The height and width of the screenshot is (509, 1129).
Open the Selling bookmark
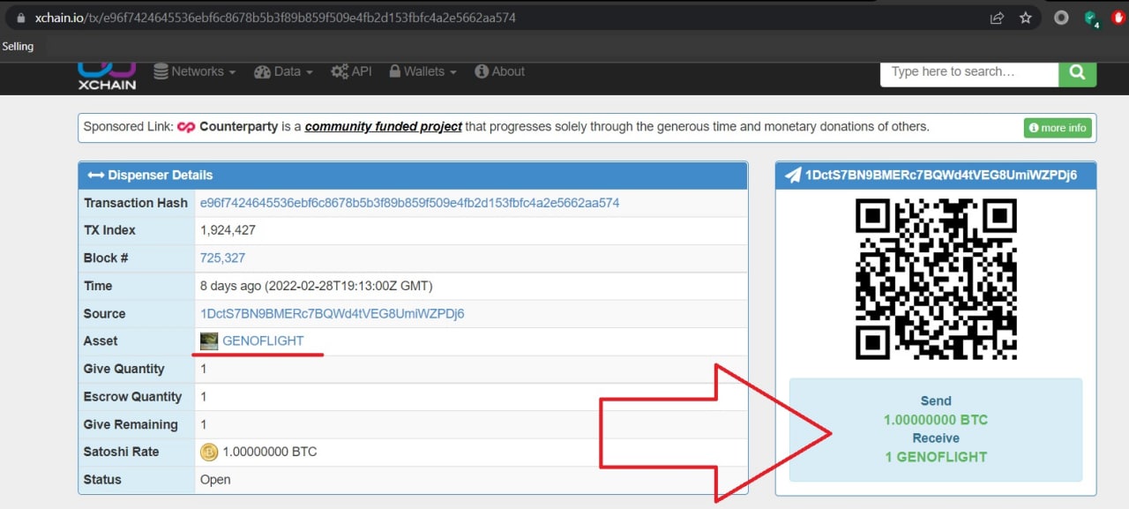pos(18,47)
